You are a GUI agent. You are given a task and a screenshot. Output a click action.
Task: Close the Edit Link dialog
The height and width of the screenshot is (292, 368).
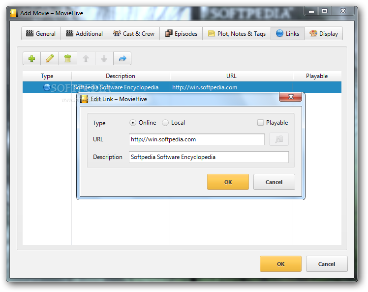click(291, 97)
